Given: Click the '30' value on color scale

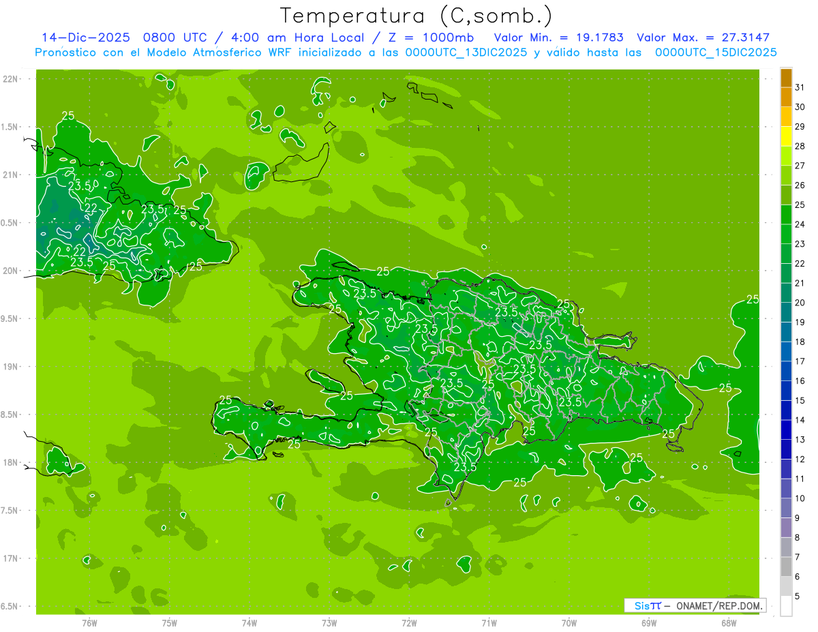Looking at the screenshot, I should click(800, 107).
